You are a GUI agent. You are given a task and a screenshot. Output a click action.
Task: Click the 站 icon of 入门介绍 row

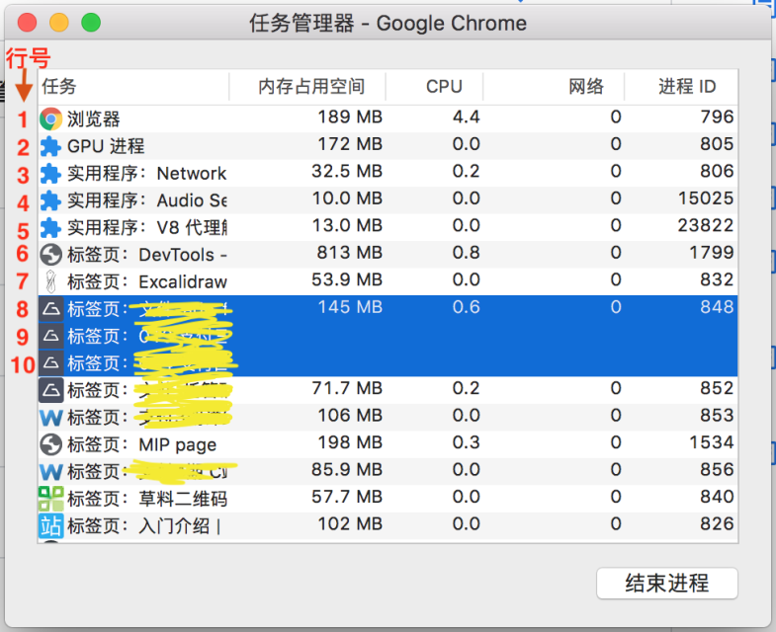pyautogui.click(x=51, y=525)
